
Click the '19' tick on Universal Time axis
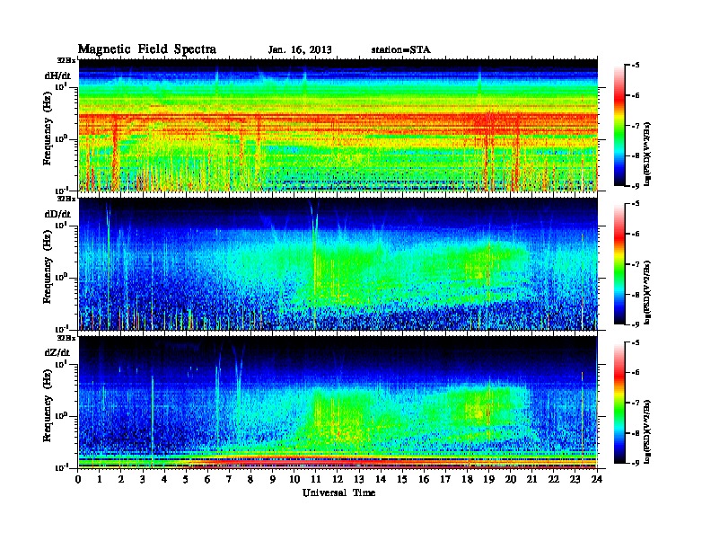[488, 479]
